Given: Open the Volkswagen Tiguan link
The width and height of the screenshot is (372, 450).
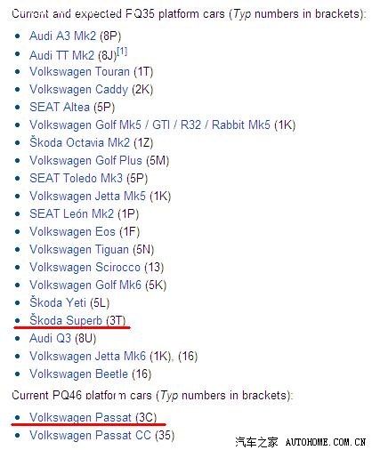Looking at the screenshot, I should (x=79, y=250).
